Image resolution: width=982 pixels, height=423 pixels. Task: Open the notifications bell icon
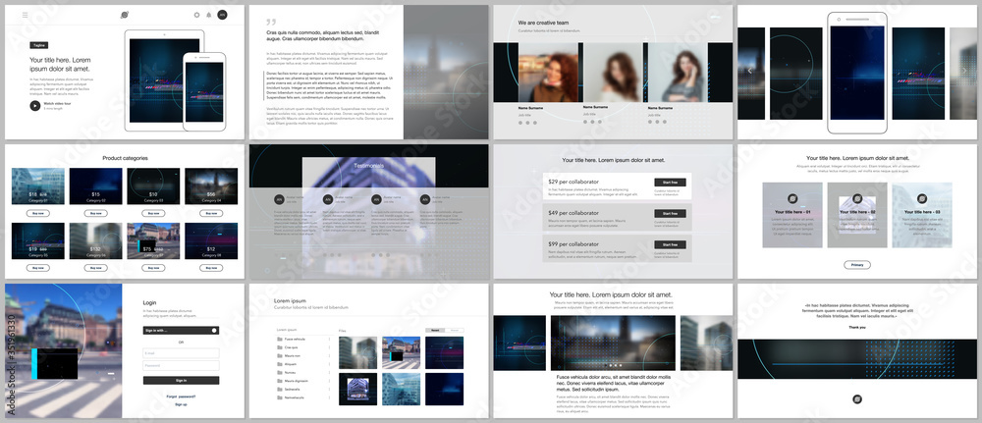[209, 15]
